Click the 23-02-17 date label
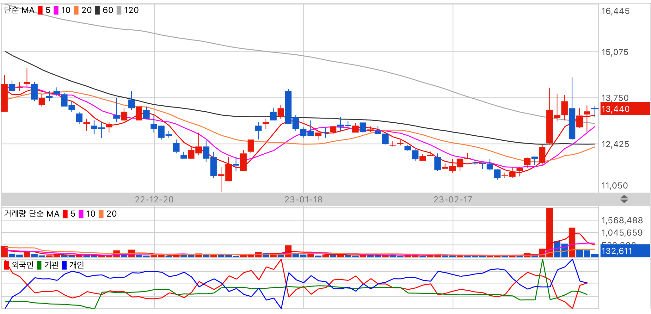Viewport: 651px width, 314px height. click(x=453, y=200)
